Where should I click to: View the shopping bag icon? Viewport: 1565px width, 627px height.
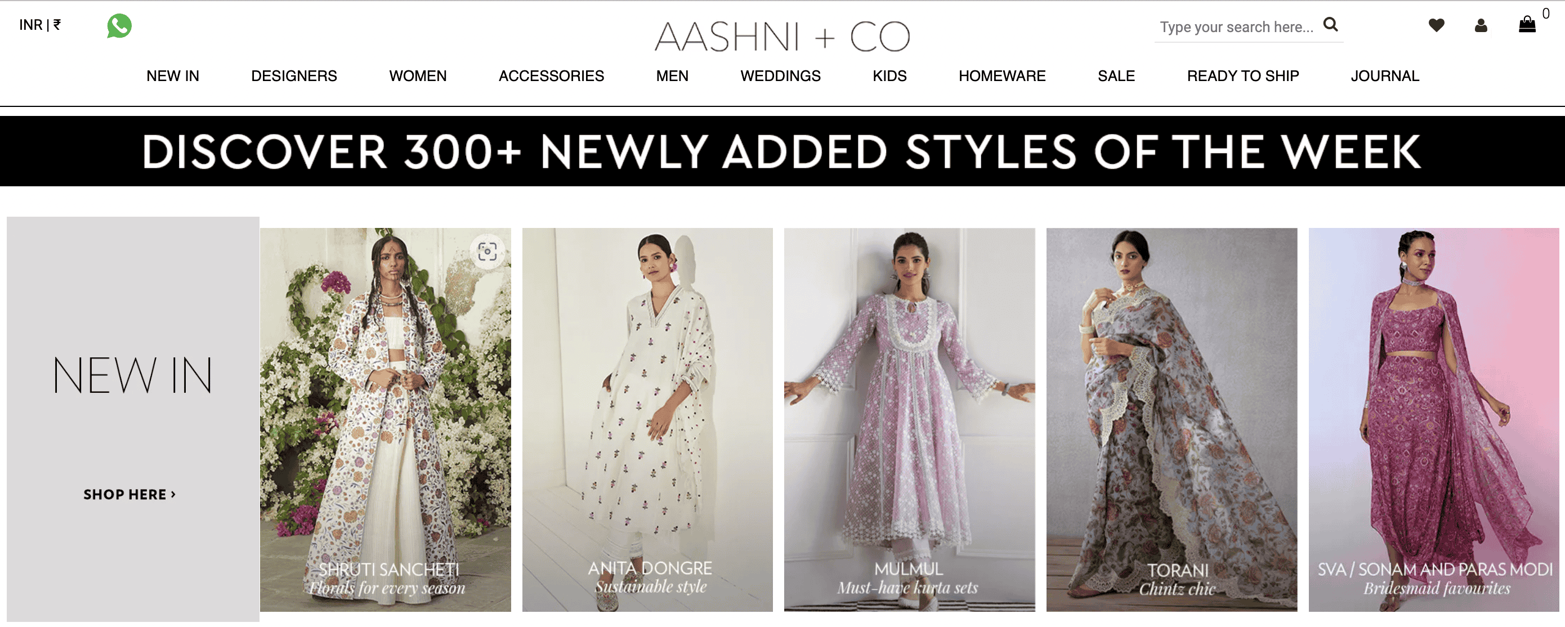point(1527,24)
